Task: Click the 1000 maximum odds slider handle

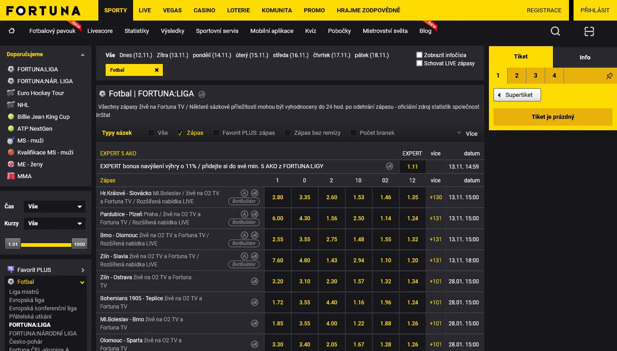Action: pos(80,244)
